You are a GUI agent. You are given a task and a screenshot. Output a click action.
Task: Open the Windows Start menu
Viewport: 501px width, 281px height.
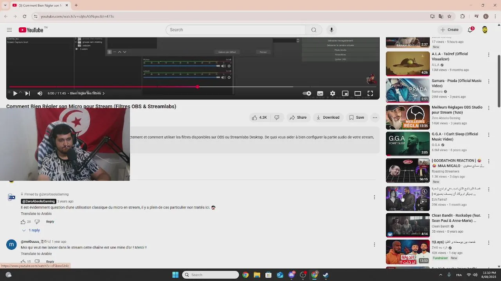(x=175, y=275)
